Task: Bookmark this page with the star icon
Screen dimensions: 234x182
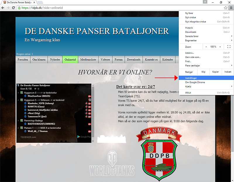Action: click(x=226, y=8)
